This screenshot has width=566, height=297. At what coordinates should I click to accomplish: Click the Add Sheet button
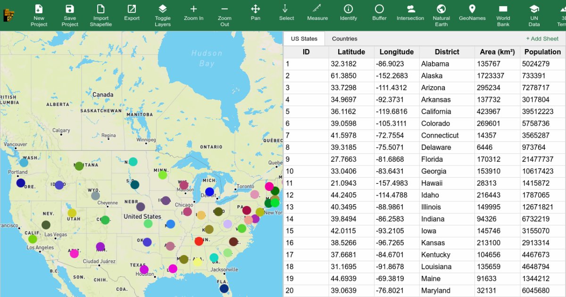tap(542, 39)
